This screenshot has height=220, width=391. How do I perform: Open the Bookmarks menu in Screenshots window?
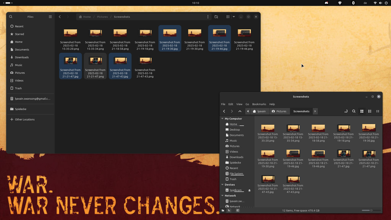[259, 104]
